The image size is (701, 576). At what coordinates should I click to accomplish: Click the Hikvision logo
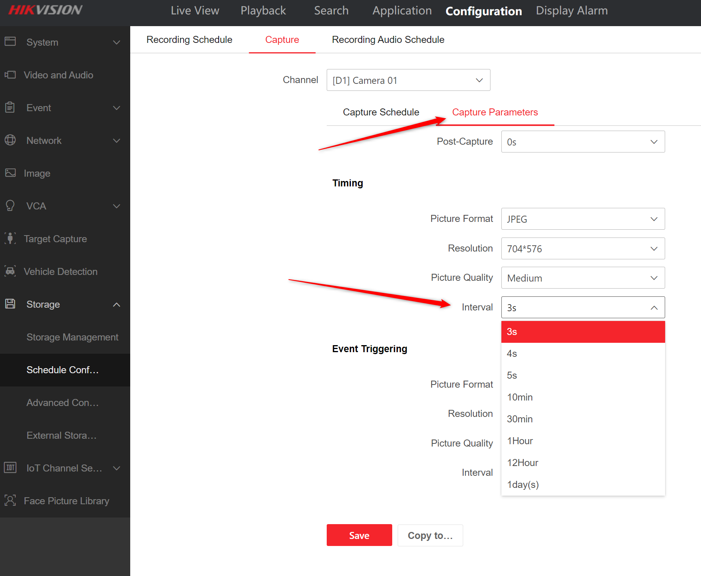[x=45, y=10]
